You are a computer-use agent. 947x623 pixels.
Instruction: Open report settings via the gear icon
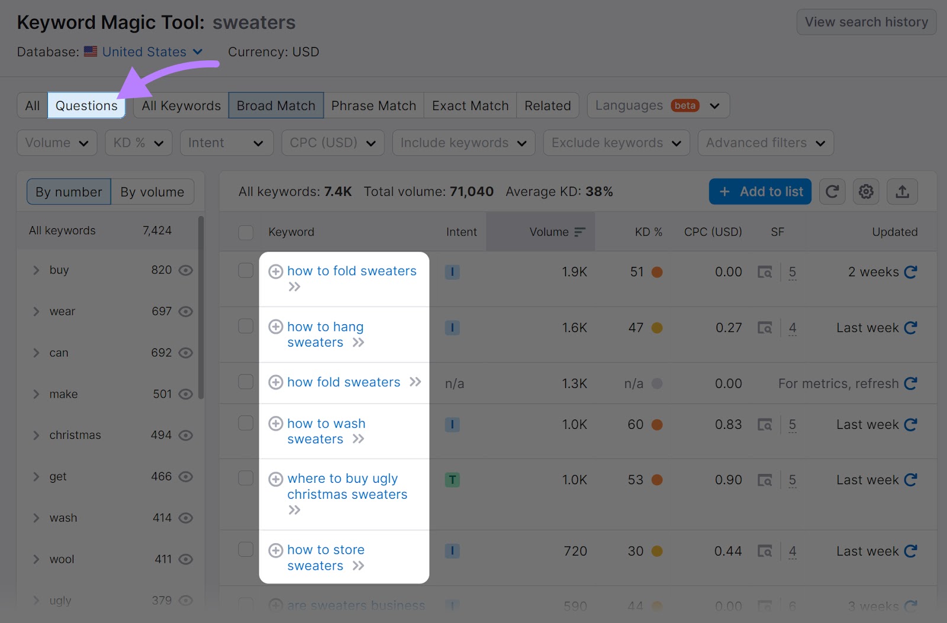pos(865,192)
